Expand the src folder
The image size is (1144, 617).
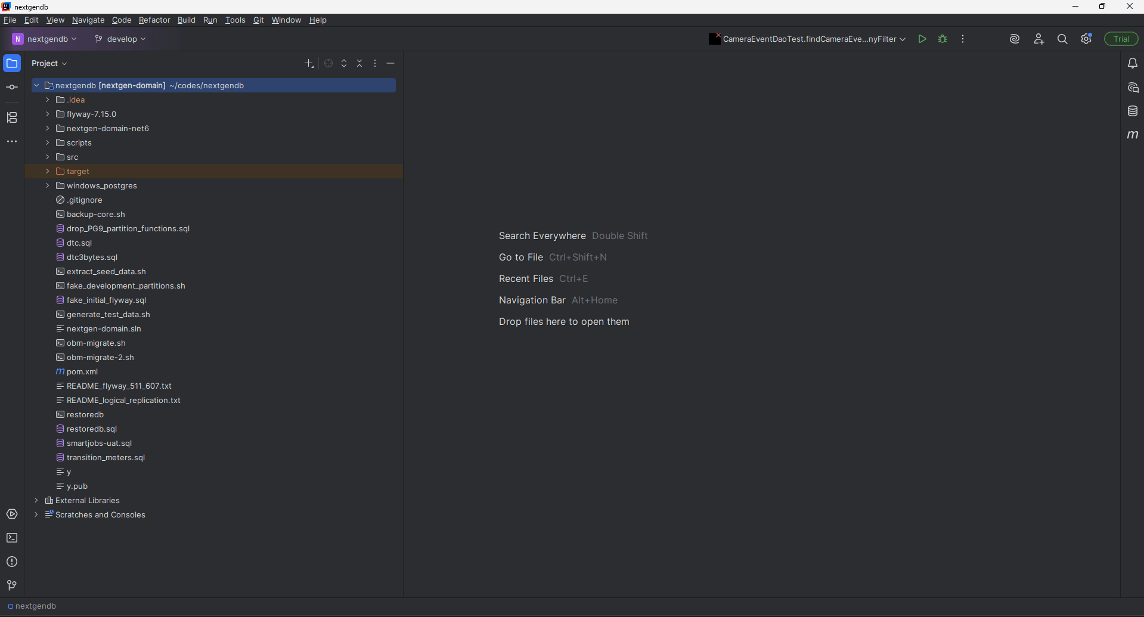coord(48,157)
